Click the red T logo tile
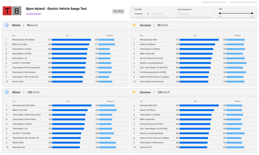Viewport: 259px width, 155px height. [7, 11]
